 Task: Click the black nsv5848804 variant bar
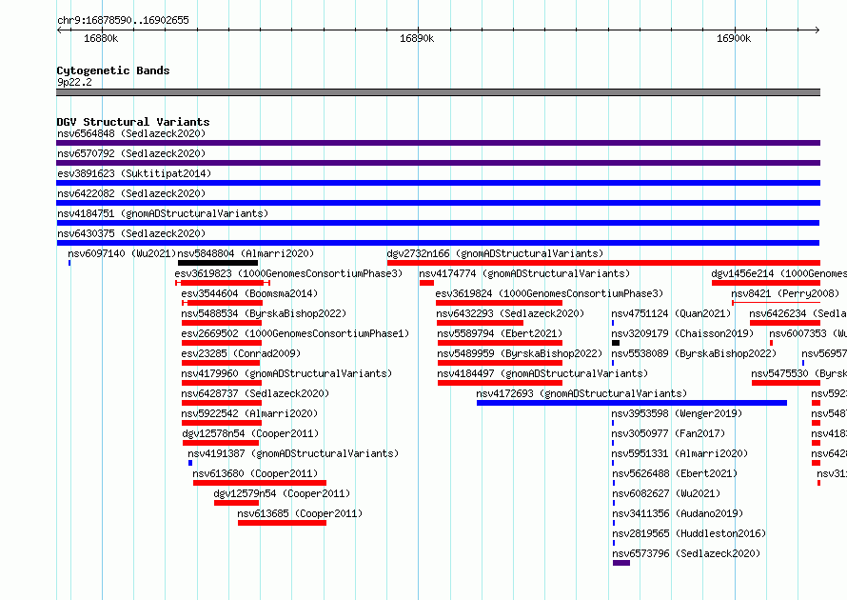click(218, 263)
